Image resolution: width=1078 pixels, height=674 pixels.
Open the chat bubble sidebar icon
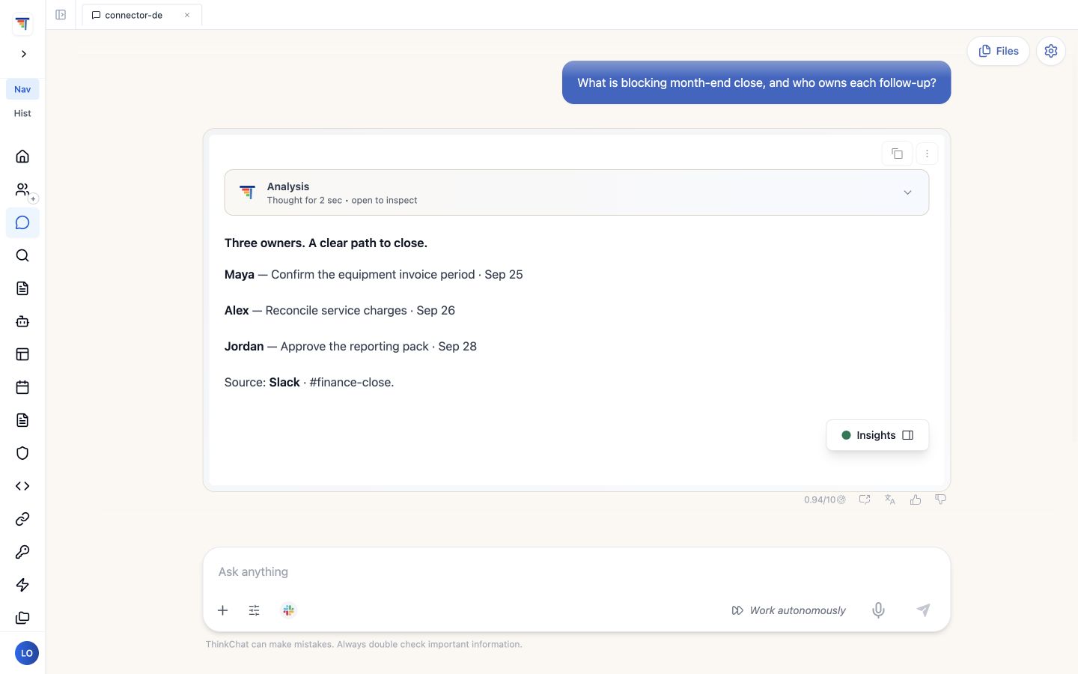point(22,222)
